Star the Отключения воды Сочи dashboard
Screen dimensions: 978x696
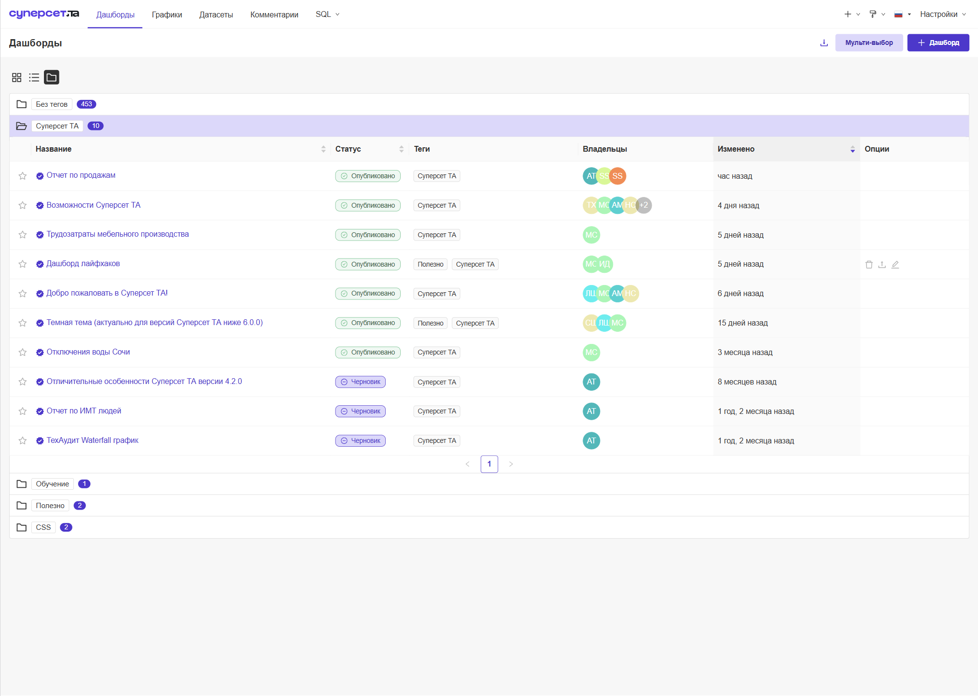tap(23, 352)
